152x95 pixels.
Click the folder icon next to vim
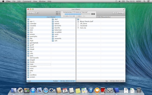point(53,36)
